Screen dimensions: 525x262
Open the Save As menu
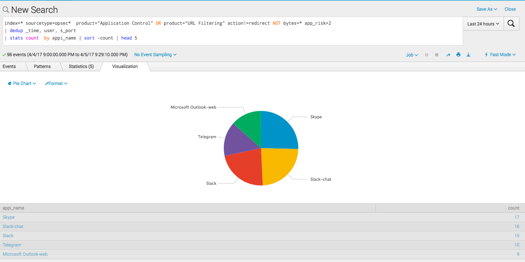(487, 9)
